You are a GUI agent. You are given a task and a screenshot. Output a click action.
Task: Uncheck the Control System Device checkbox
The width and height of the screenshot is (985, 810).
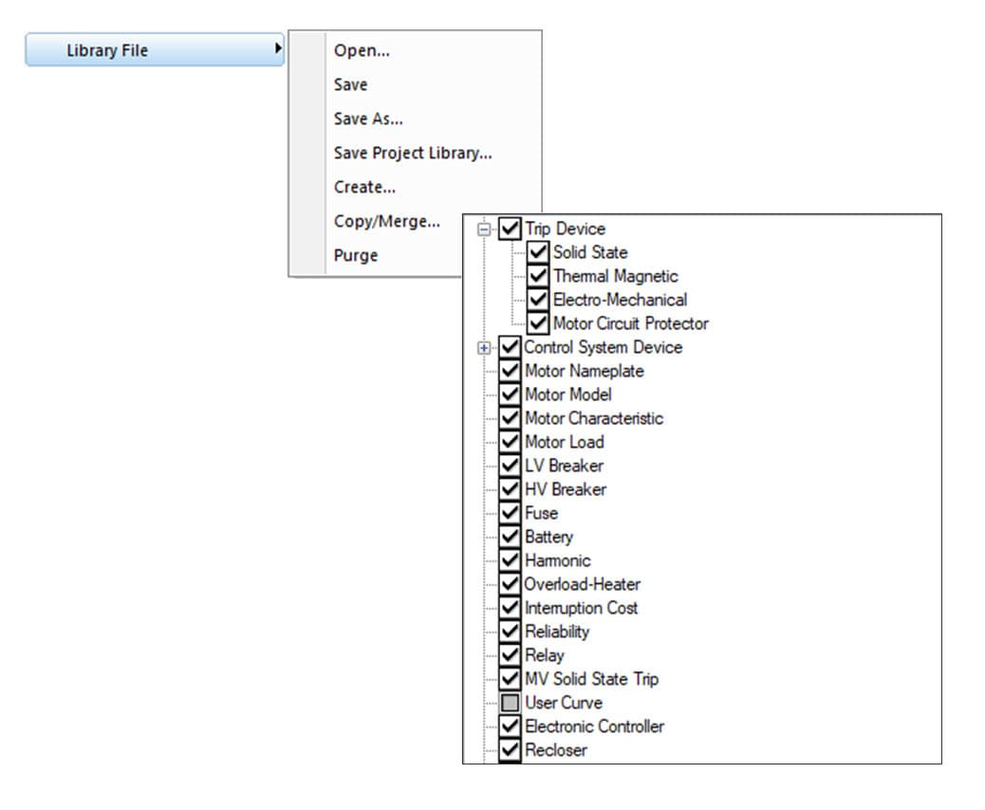coord(509,347)
